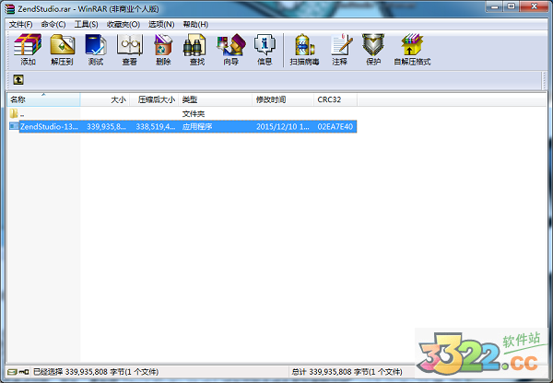
Task: Minimize the WinRAR window
Action: [494, 6]
